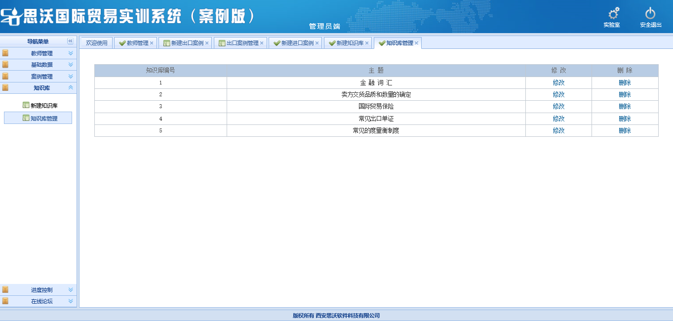
Task: Click the 安全退出 power icon
Action: [650, 14]
